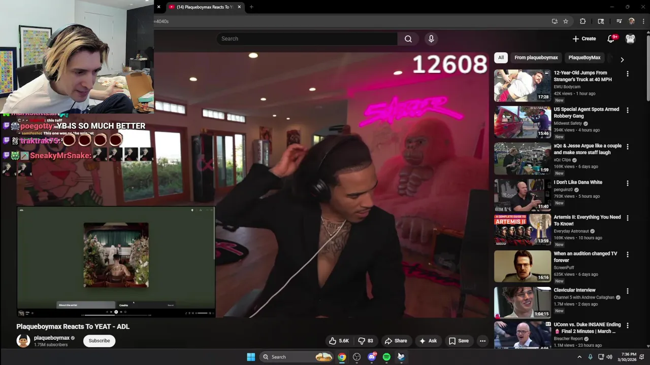The width and height of the screenshot is (650, 365).
Task: Subscribe to plaqueboymax channel
Action: [x=99, y=341]
